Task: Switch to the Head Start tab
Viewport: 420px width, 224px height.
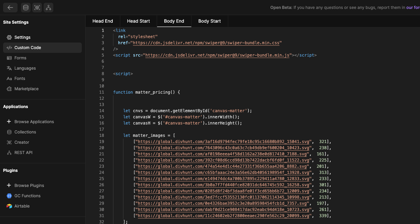Action: [139, 21]
